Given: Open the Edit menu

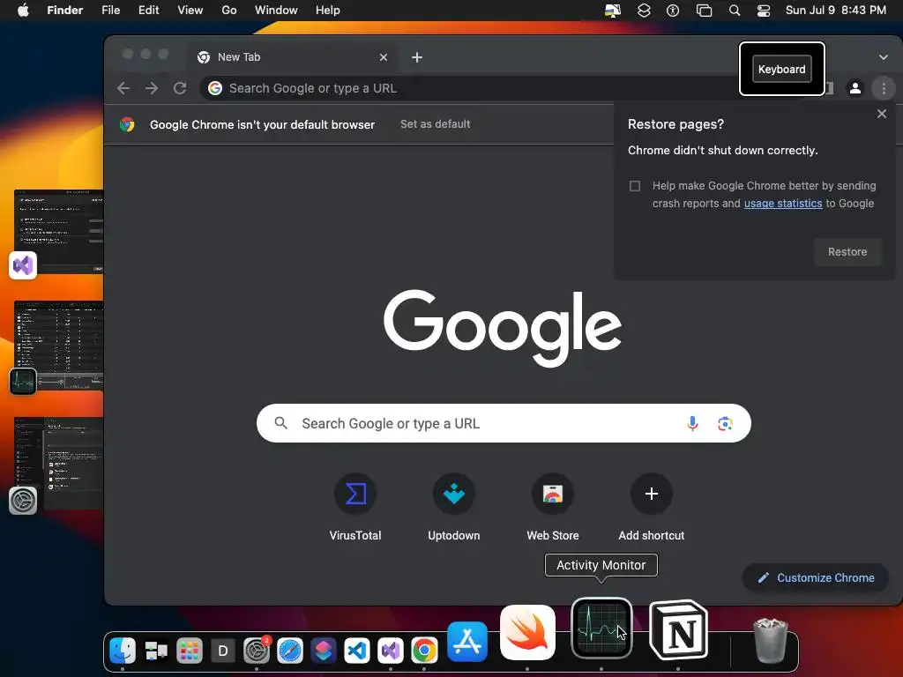Looking at the screenshot, I should click(x=148, y=10).
